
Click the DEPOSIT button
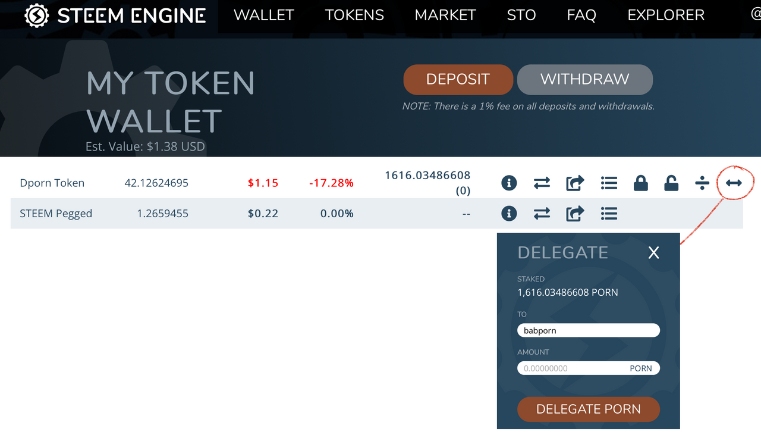click(x=458, y=79)
